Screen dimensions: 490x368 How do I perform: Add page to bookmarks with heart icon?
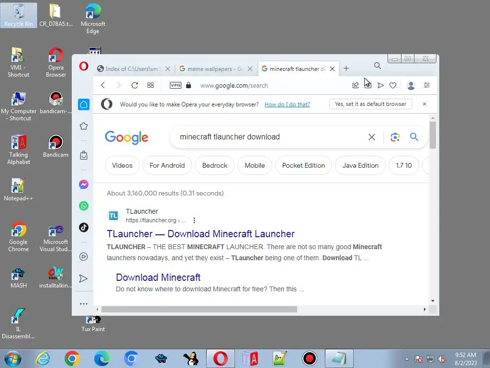(393, 85)
